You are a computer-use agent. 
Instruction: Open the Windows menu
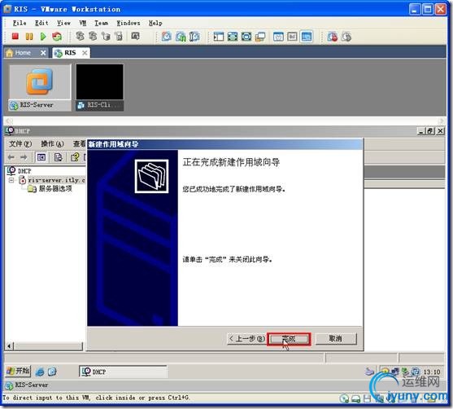[x=128, y=23]
